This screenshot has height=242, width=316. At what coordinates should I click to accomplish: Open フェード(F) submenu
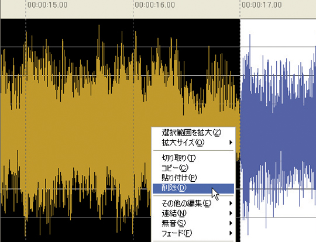point(193,233)
